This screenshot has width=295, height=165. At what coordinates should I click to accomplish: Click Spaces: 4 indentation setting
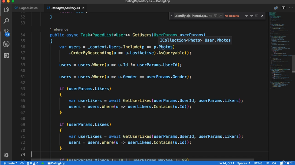pos(244,163)
